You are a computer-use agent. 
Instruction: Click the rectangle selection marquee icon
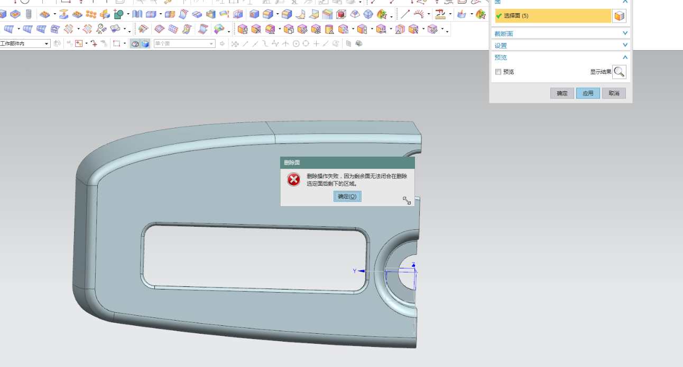[117, 44]
